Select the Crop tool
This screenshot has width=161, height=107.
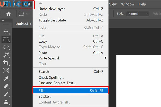(6, 63)
